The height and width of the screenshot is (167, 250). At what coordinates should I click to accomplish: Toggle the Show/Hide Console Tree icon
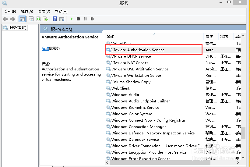(x=22, y=19)
